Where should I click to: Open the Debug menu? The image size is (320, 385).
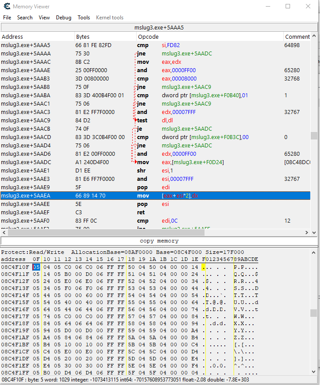pos(63,18)
